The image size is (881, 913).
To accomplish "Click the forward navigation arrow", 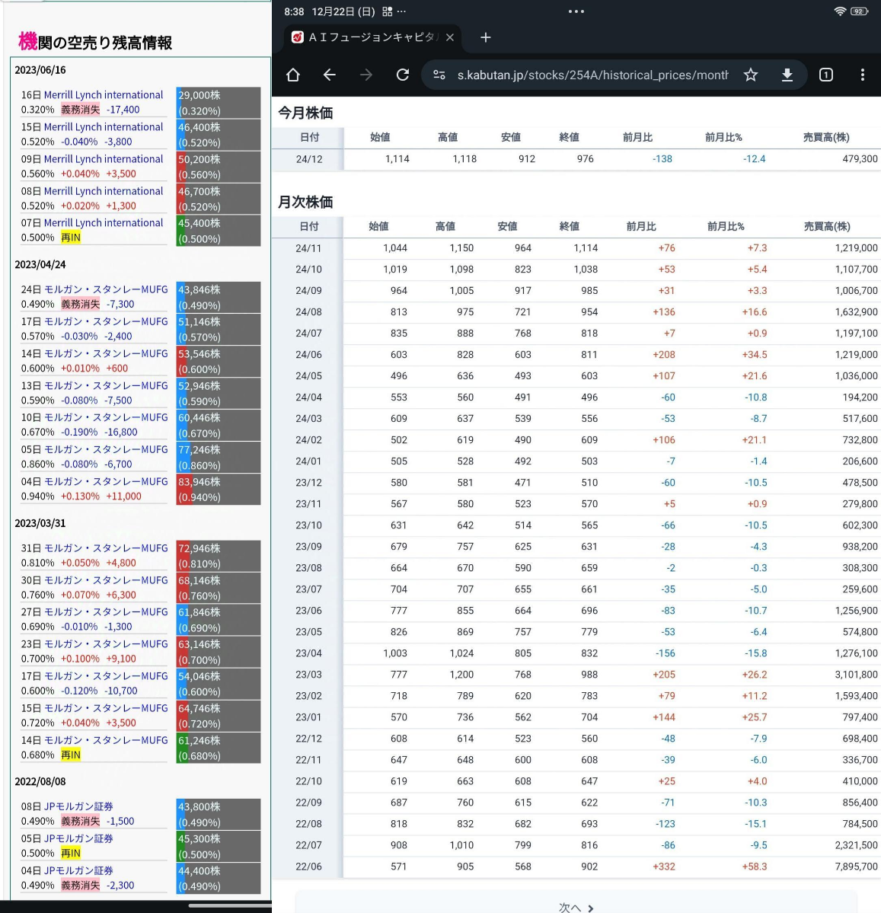I will point(366,75).
